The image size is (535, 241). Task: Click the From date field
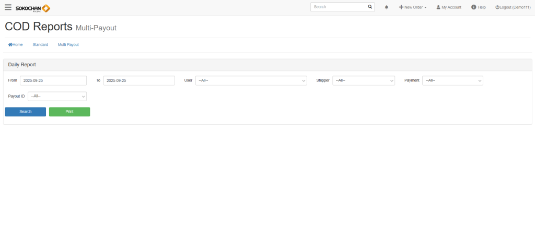53,80
